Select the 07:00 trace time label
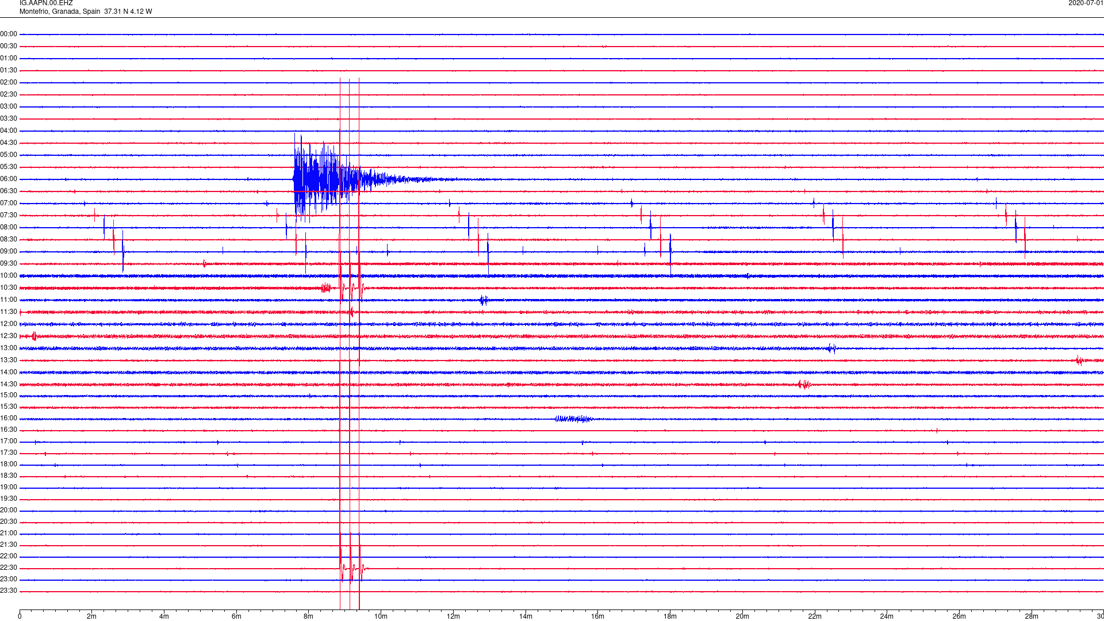Screen dimensions: 1104x621 click(x=9, y=203)
